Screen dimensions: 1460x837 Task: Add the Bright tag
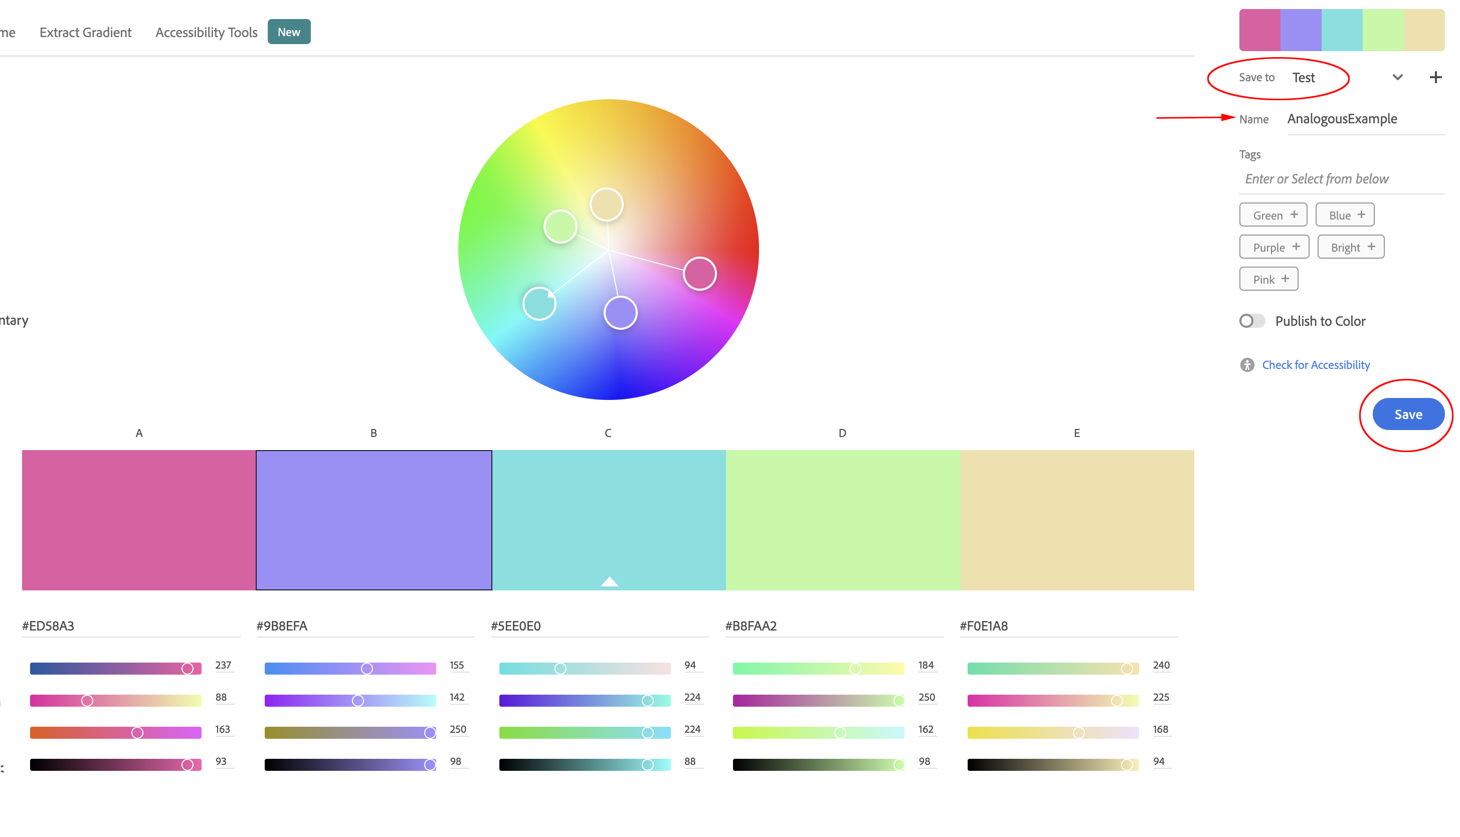[1350, 247]
